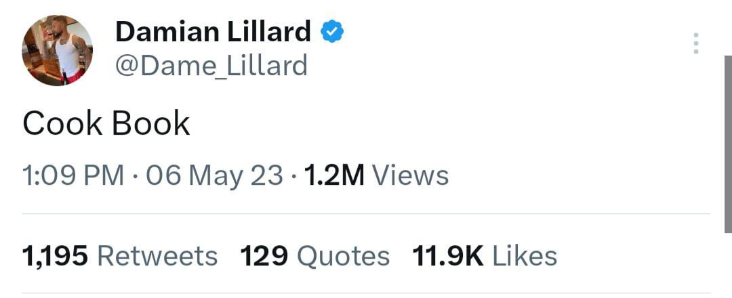Open Damian Lillard's profile picture
This screenshot has width=732, height=298.
(x=57, y=50)
